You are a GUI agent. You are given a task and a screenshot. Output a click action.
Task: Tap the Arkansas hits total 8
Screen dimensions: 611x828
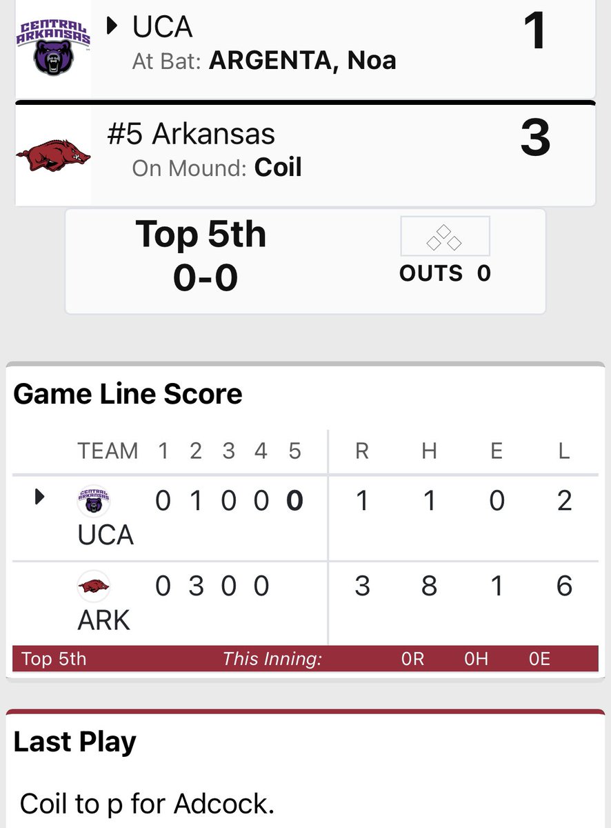[x=429, y=586]
